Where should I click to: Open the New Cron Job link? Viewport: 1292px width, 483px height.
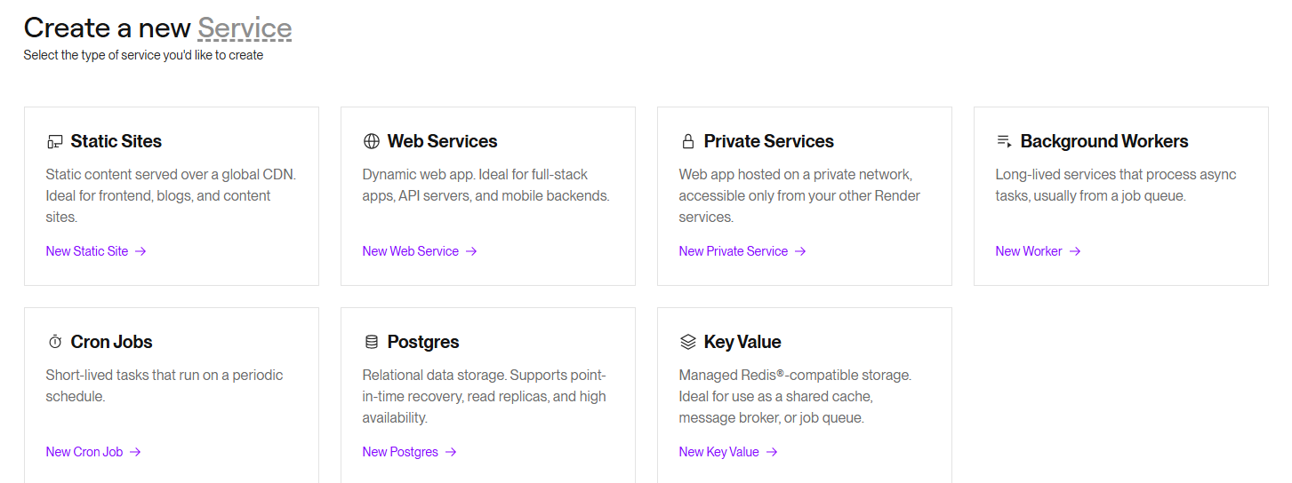click(84, 452)
